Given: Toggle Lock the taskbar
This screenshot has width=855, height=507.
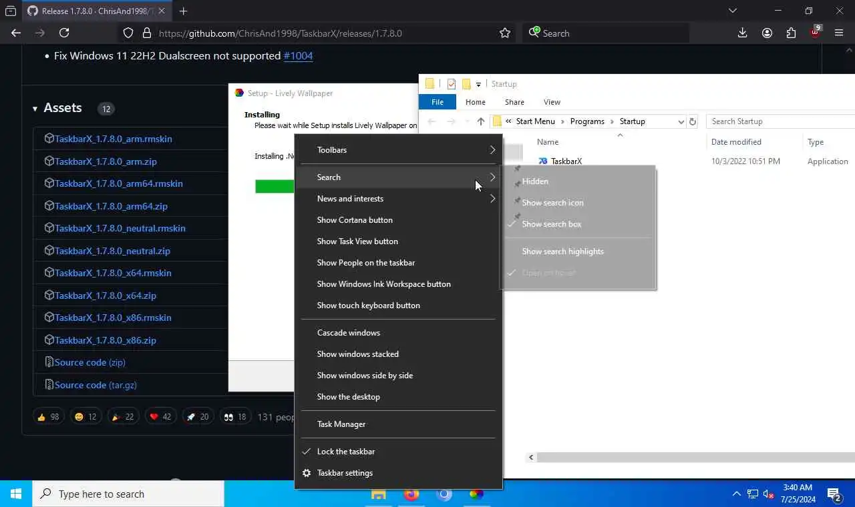Looking at the screenshot, I should (398, 452).
